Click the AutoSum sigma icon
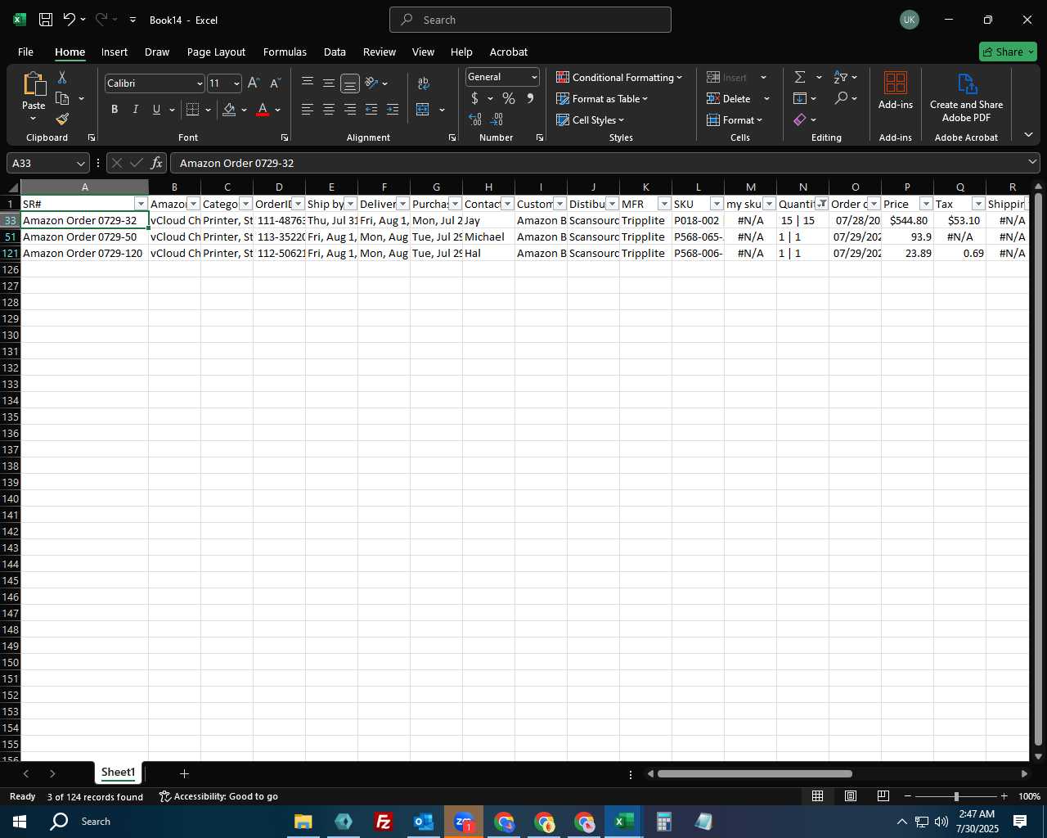 [800, 77]
